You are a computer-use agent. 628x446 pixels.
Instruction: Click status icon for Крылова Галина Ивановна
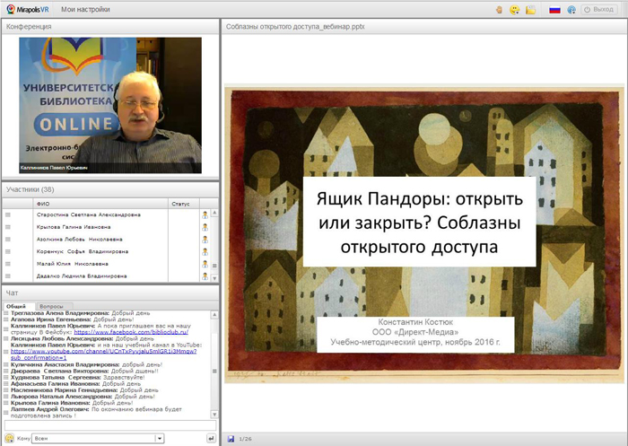(205, 227)
